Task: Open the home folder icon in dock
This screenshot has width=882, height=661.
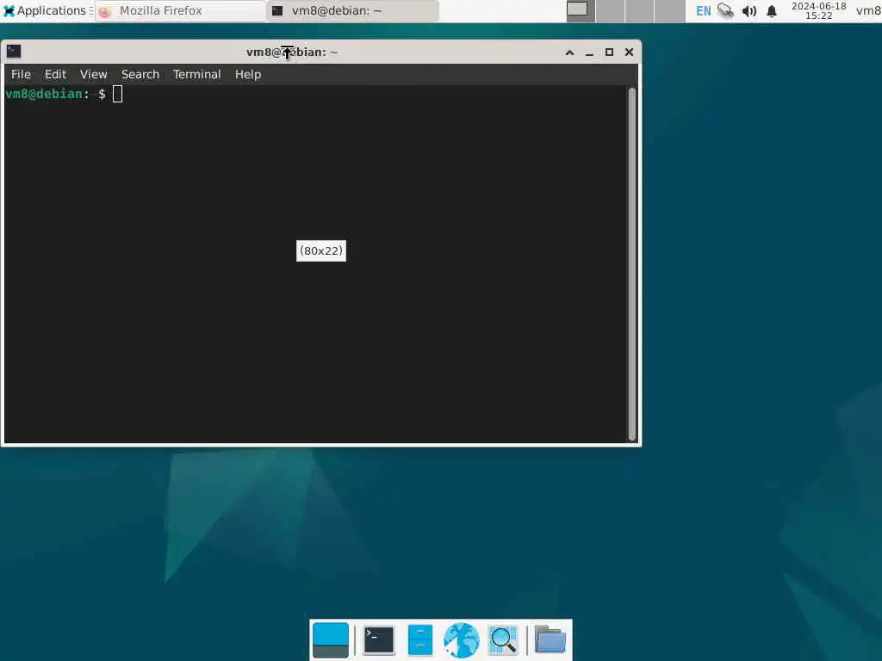Action: (550, 639)
